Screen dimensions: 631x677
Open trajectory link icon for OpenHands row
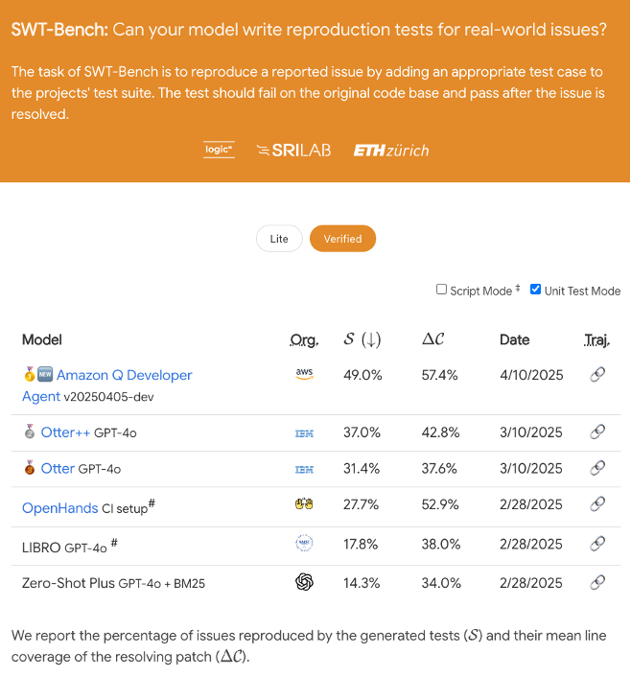[596, 504]
